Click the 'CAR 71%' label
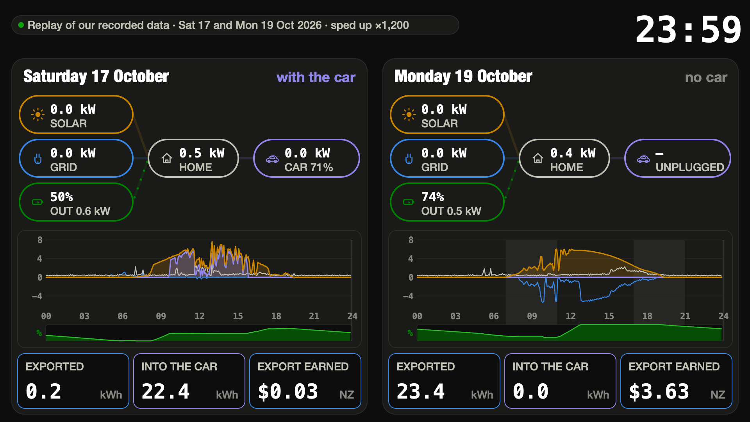Viewport: 750px width, 422px height. pos(309,168)
